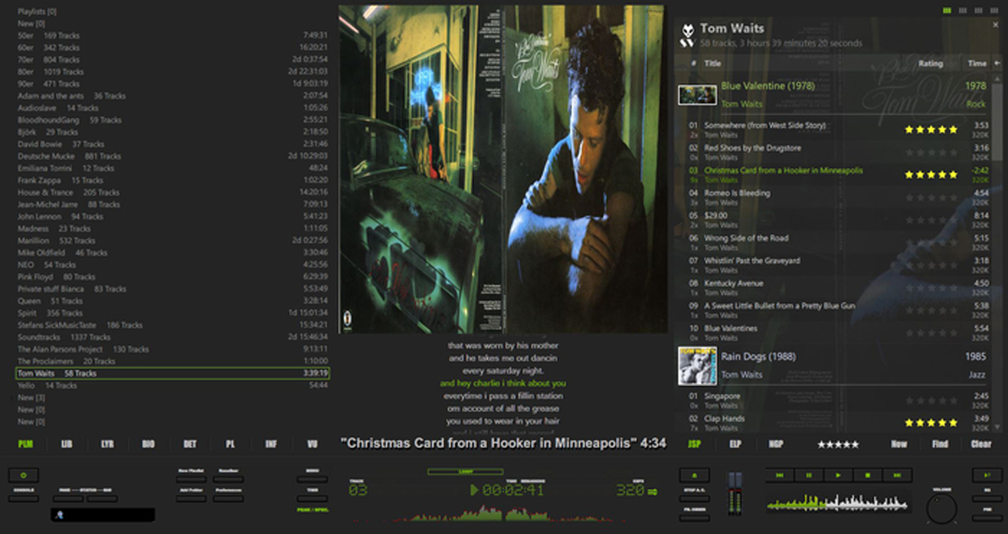Sort tracks by the Time column header

977,63
